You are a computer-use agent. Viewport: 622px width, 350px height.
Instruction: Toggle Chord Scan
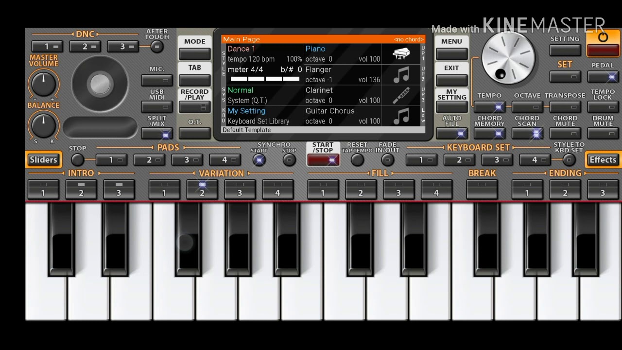tap(527, 133)
